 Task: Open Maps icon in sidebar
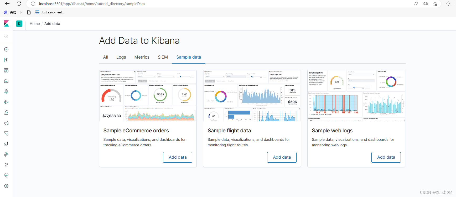[x=6, y=91]
